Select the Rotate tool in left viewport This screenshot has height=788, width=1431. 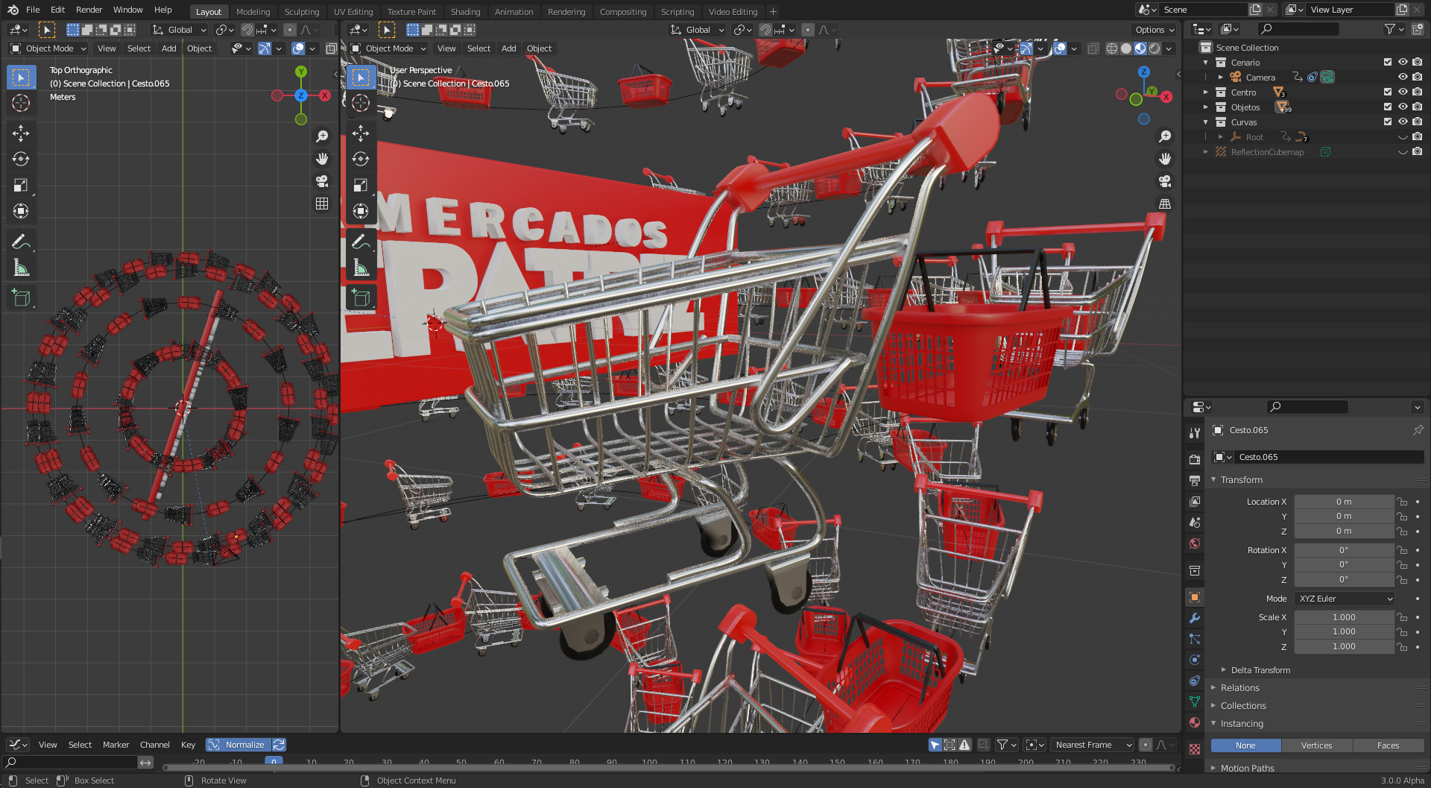pos(21,159)
